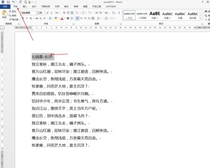The height and width of the screenshot is (168, 210).
Task: Click the Undo arrow icon
Action: click(x=13, y=2)
